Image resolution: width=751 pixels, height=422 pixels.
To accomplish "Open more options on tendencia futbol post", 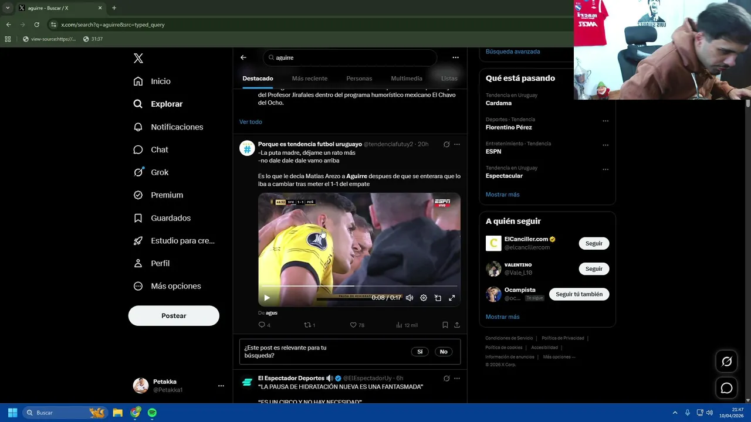I will click(457, 144).
